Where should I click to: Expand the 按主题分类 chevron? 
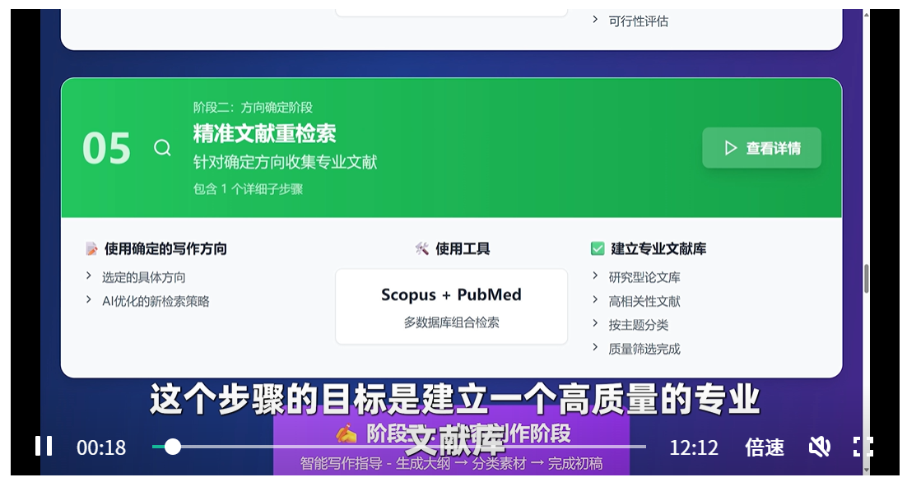click(594, 323)
